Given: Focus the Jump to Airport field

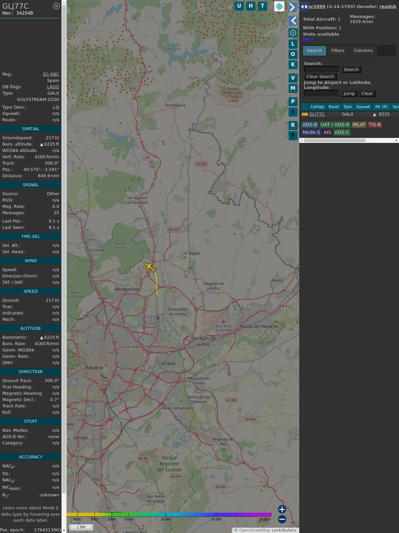Looking at the screenshot, I should pyautogui.click(x=322, y=93).
